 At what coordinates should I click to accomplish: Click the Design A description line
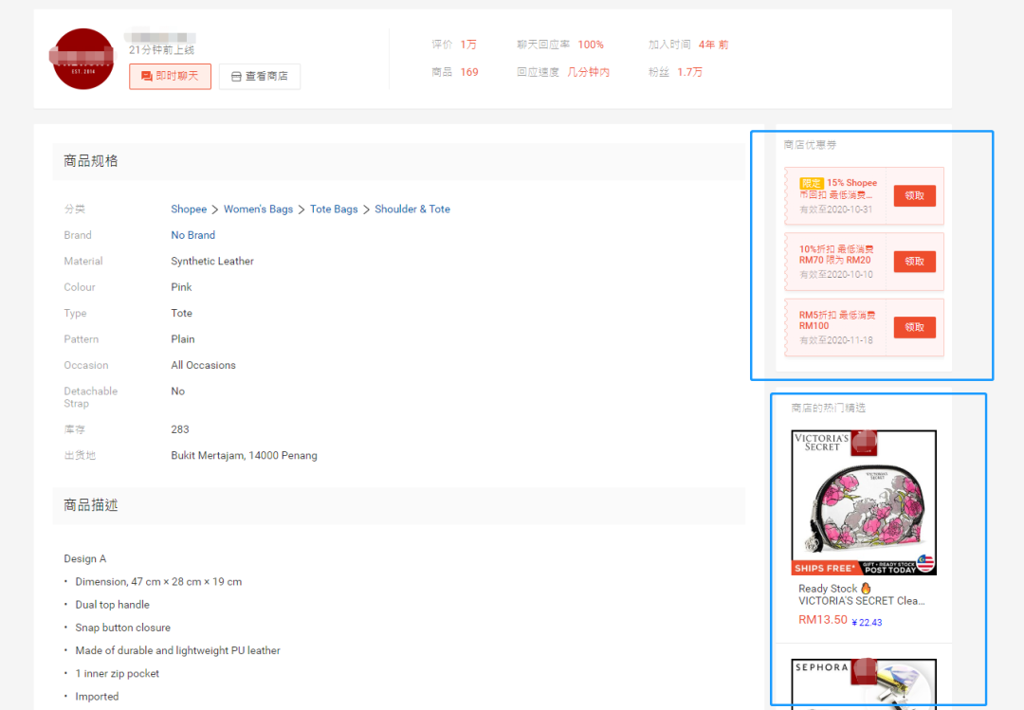(85, 559)
